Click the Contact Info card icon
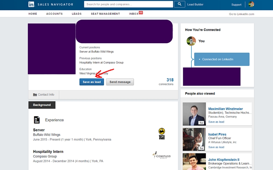 click(x=35, y=95)
